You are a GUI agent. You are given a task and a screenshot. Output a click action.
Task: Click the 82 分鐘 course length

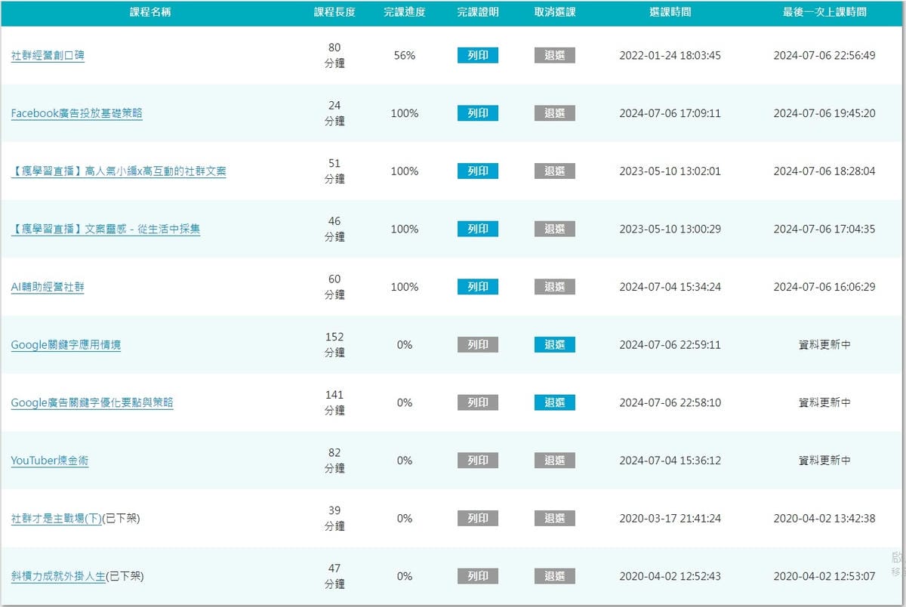(334, 461)
